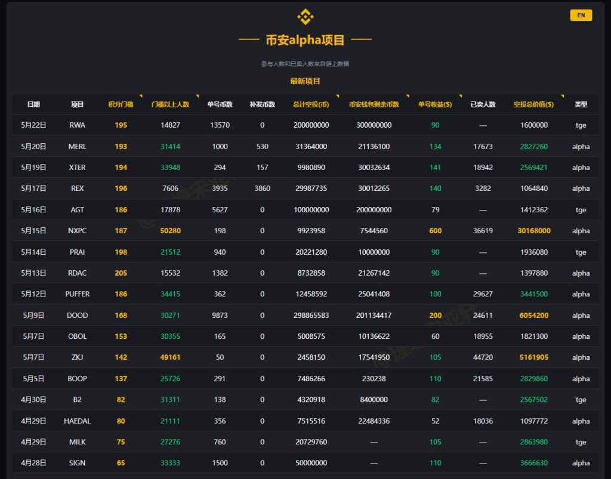Viewport: 611px width, 479px height.
Task: Click MILK total value 2863980
Action: click(x=534, y=443)
